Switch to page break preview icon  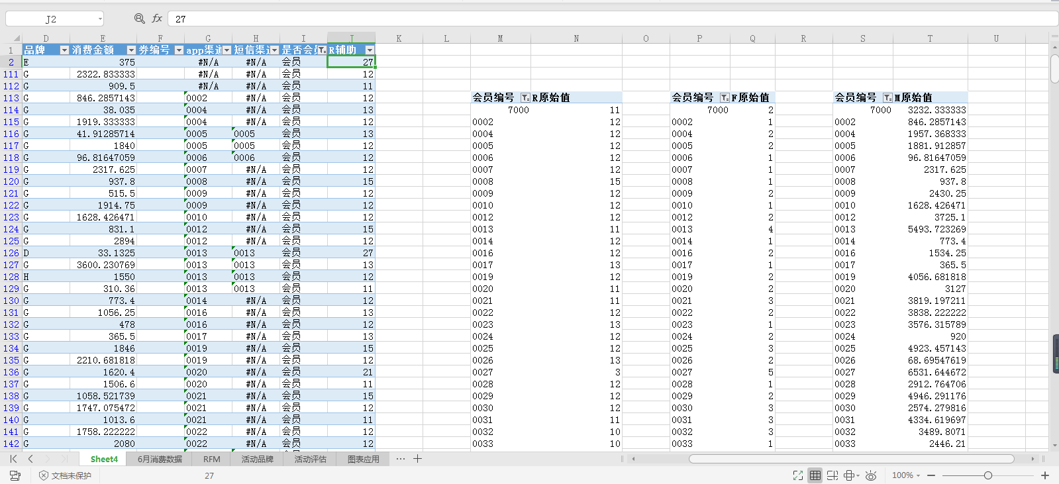(x=832, y=475)
